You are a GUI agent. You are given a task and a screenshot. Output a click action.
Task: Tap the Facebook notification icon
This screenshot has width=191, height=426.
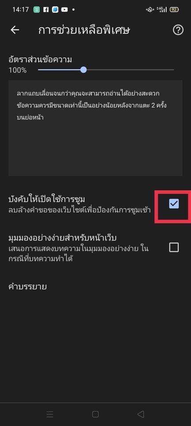point(46,10)
